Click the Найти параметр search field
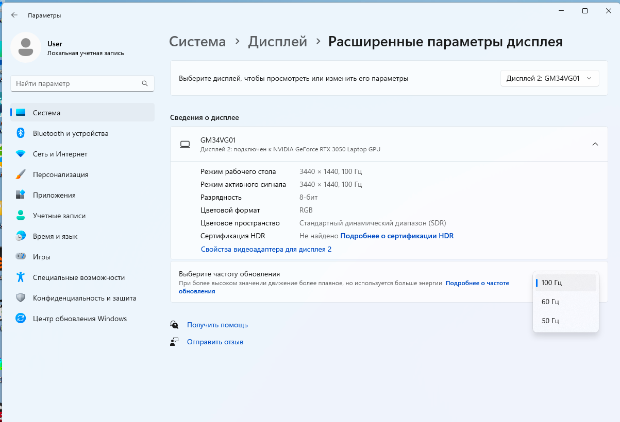The image size is (620, 422). pos(77,83)
